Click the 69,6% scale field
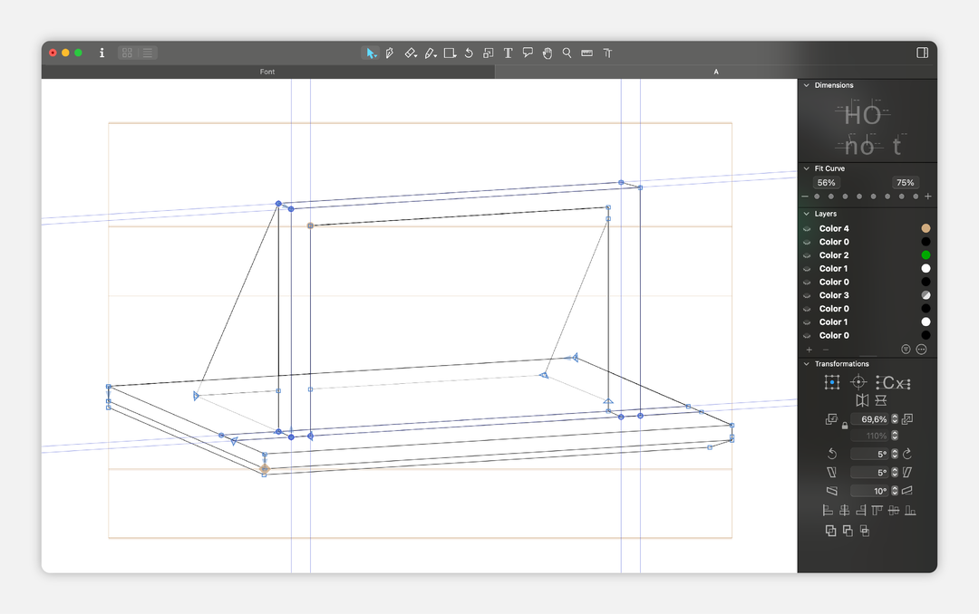 [x=869, y=419]
